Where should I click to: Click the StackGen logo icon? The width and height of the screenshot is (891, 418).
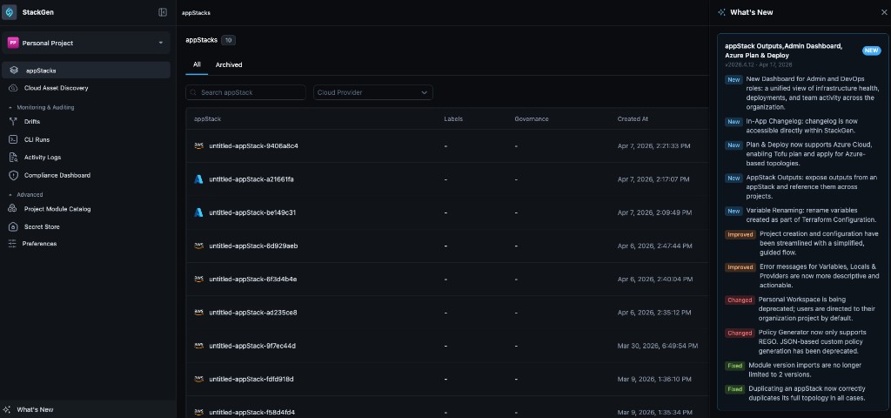pyautogui.click(x=10, y=12)
